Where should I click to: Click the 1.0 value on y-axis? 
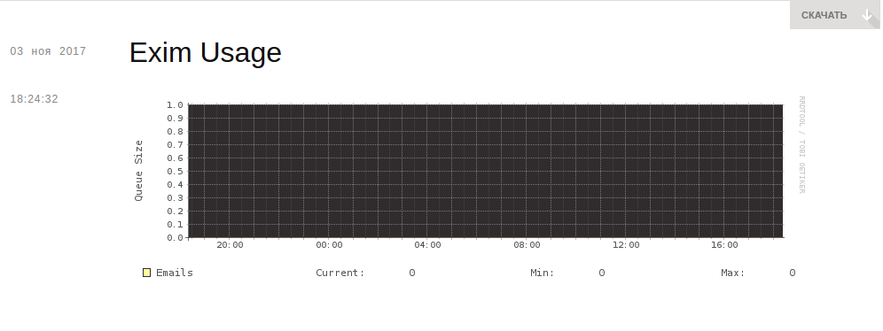pos(175,104)
